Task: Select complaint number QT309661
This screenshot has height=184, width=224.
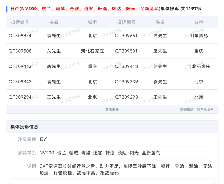Action: [126, 36]
